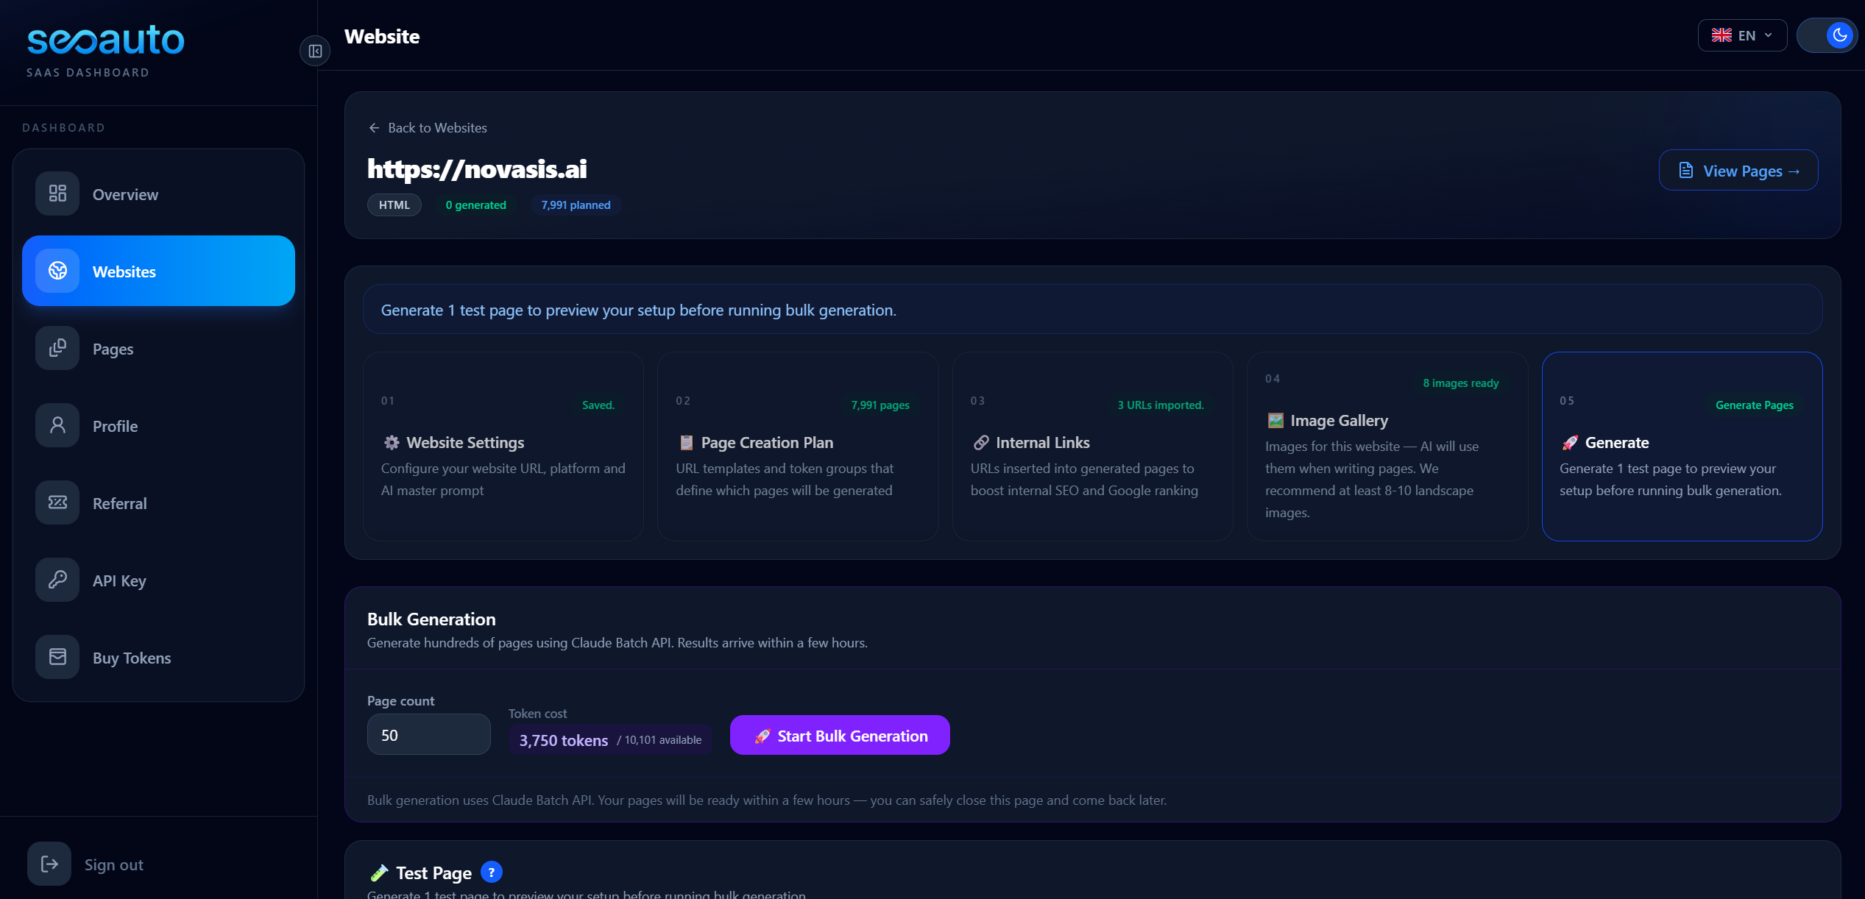Click Start Bulk Generation button
Image resolution: width=1865 pixels, height=899 pixels.
pyautogui.click(x=840, y=735)
